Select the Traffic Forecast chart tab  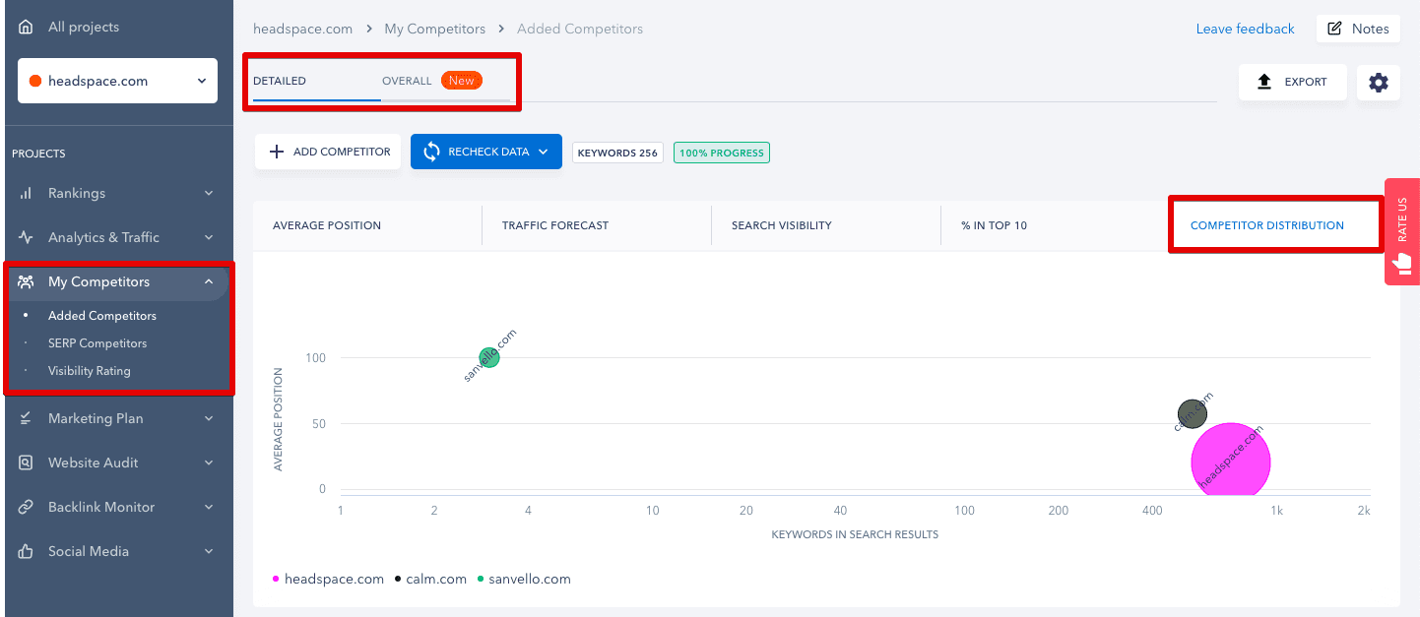[x=555, y=225]
